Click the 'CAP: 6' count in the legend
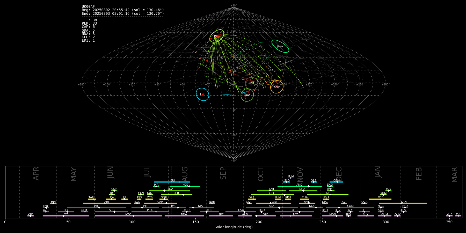Image resolution: width=466 pixels, height=233 pixels. pyautogui.click(x=88, y=27)
